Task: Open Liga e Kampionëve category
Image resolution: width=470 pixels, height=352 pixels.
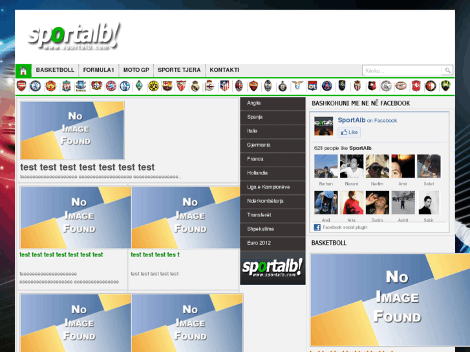Action: (273, 187)
